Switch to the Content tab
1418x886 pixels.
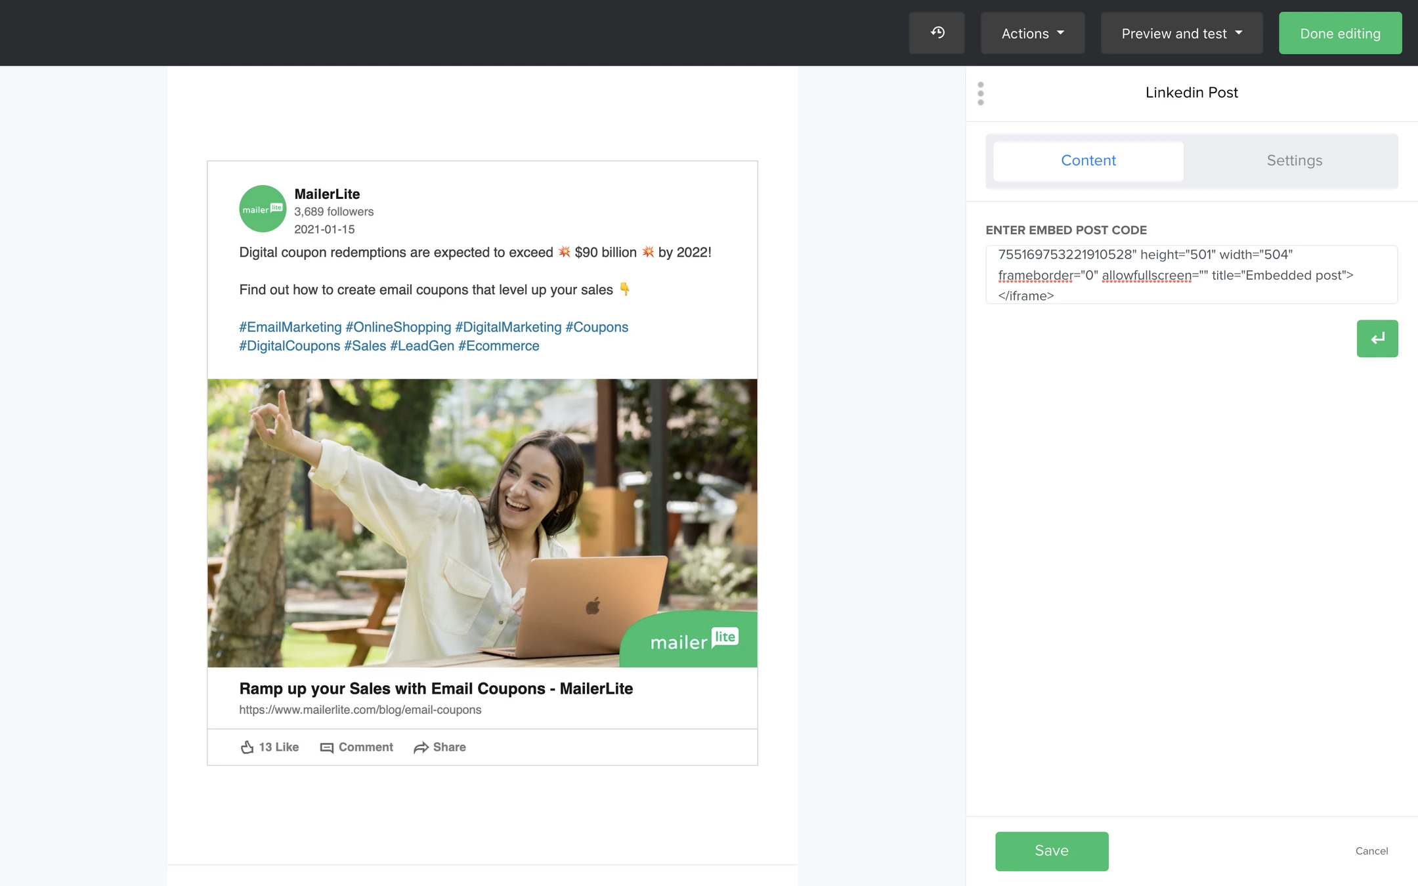coord(1088,159)
